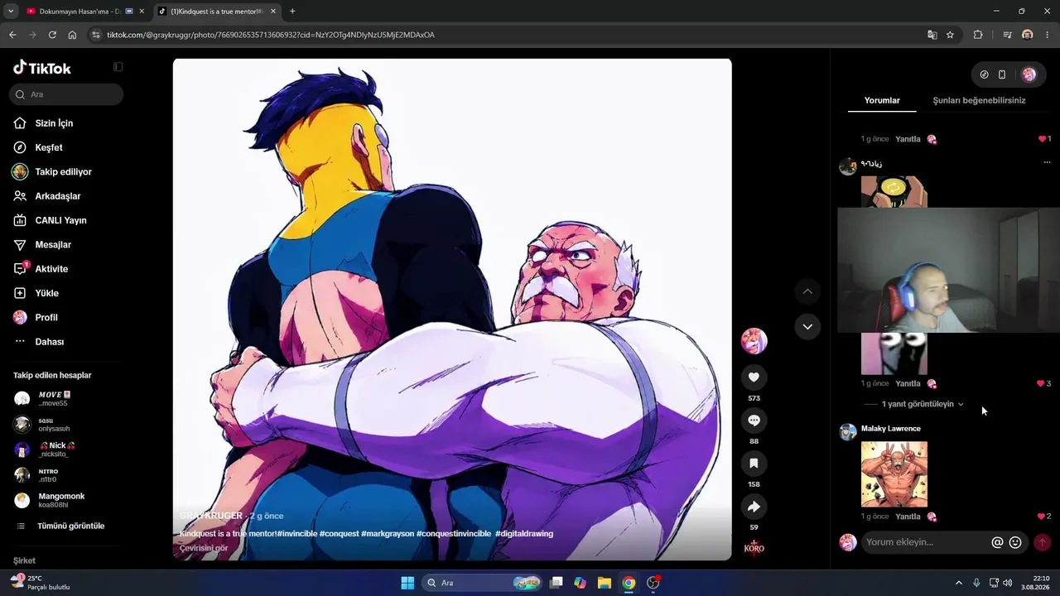The image size is (1060, 596).
Task: Switch to the Dokunmayın Hasan'ıma browser tab
Action: pyautogui.click(x=79, y=12)
